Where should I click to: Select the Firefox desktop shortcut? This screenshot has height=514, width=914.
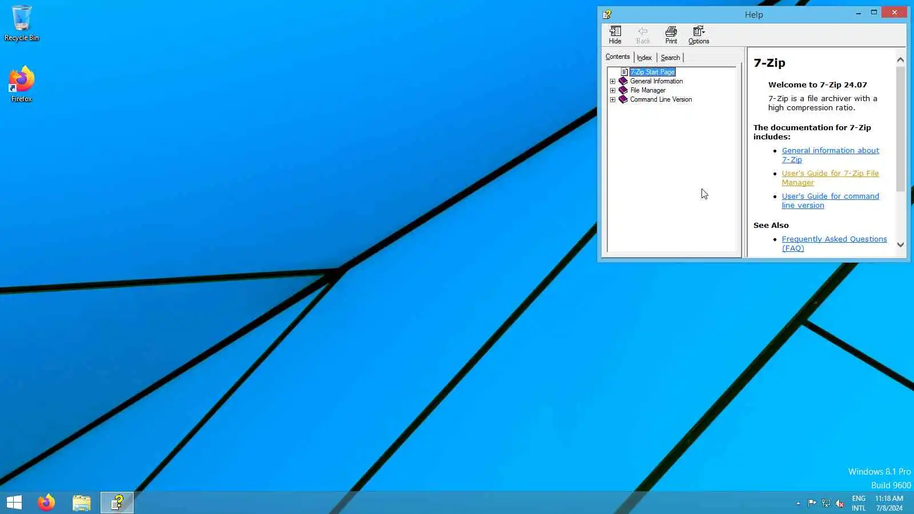coord(22,84)
